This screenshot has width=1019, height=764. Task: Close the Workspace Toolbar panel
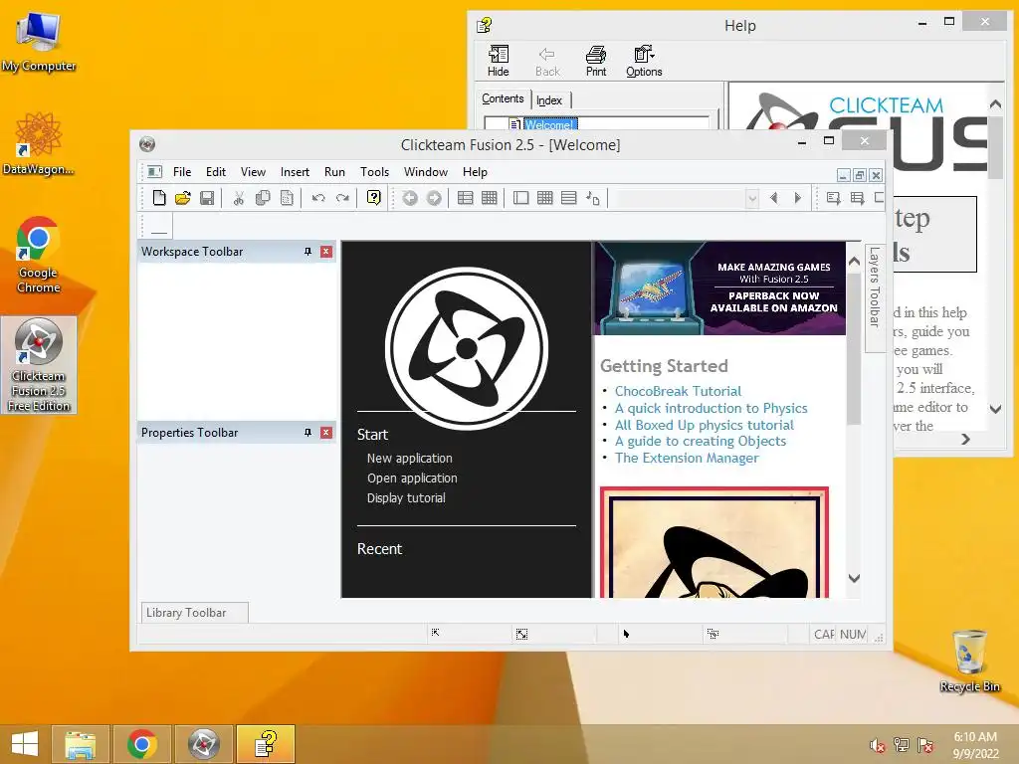tap(326, 252)
